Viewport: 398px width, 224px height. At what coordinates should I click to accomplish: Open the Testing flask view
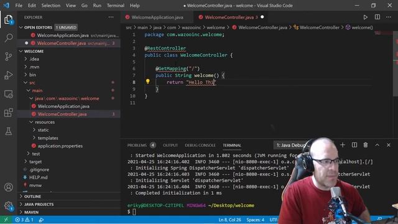(x=8, y=131)
